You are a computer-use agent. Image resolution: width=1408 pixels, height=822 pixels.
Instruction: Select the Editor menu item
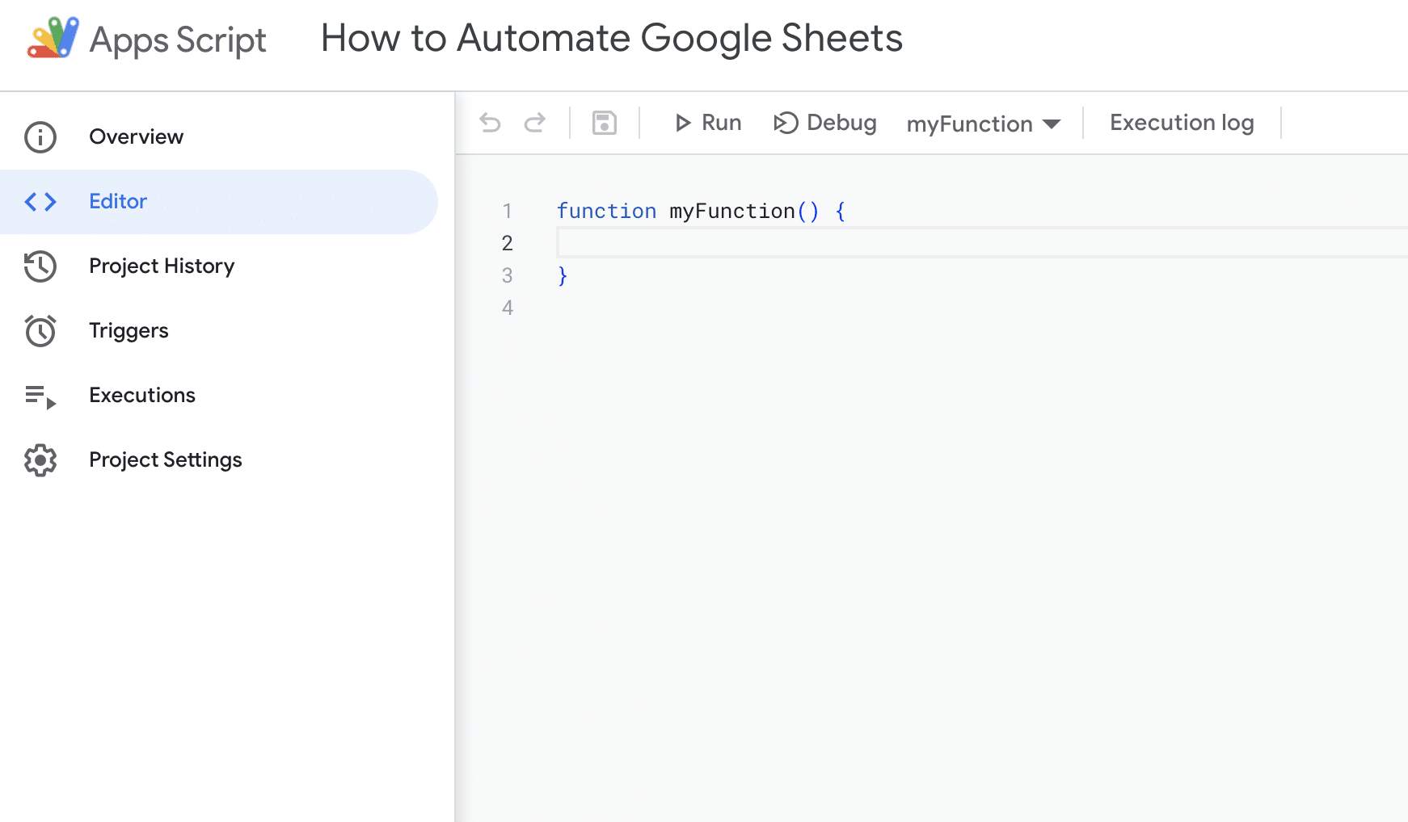tap(219, 202)
